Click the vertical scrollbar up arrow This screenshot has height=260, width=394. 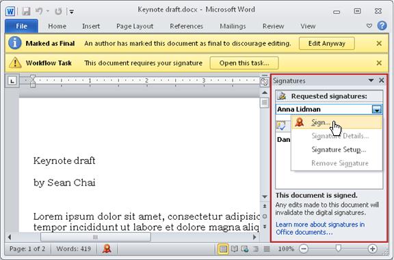265,93
